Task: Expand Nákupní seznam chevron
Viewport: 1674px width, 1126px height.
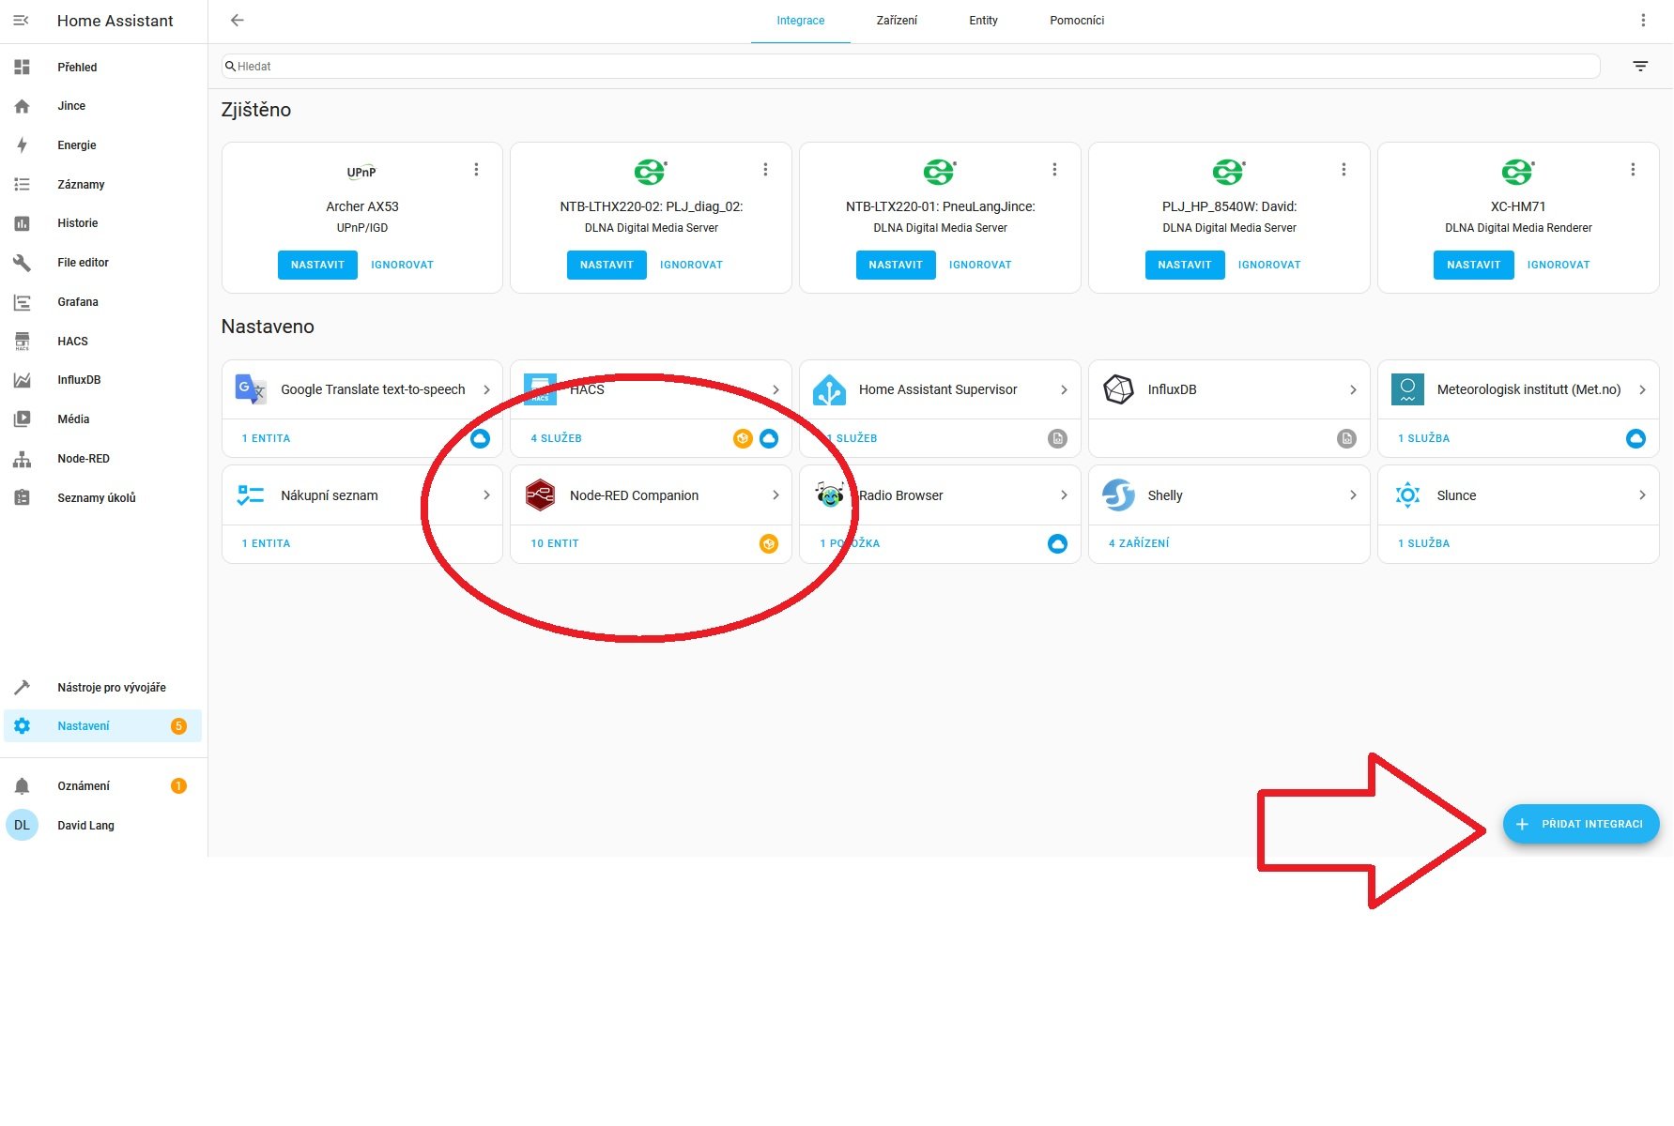Action: [486, 495]
